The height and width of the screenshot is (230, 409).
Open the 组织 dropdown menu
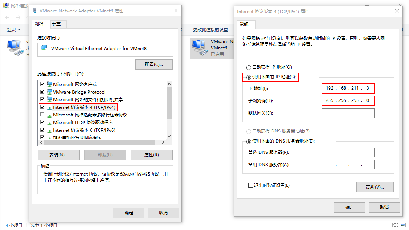coord(13,30)
